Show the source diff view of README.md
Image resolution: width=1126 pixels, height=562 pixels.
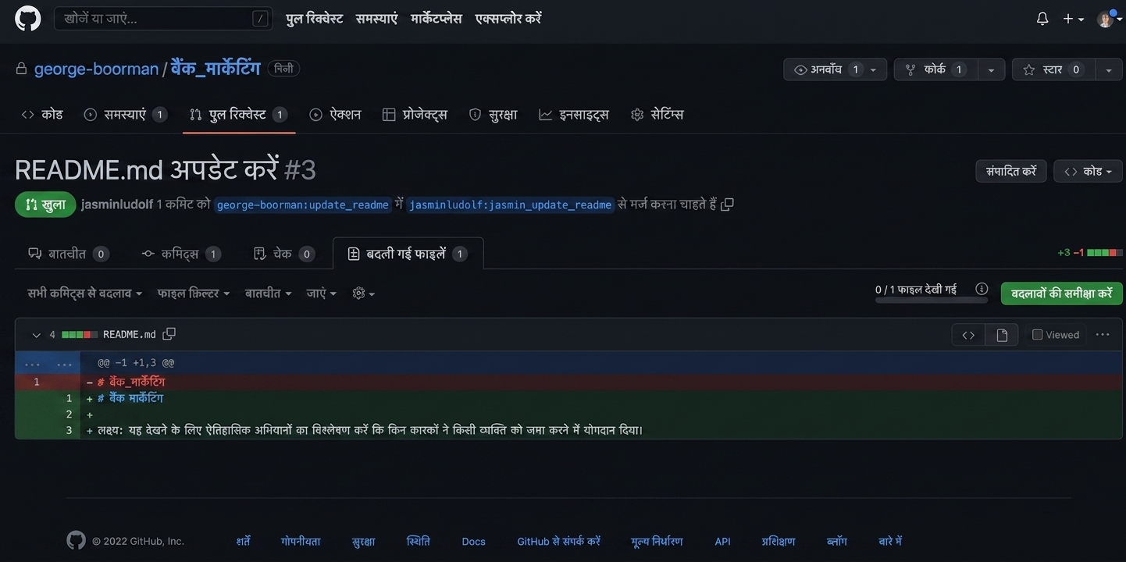[968, 335]
